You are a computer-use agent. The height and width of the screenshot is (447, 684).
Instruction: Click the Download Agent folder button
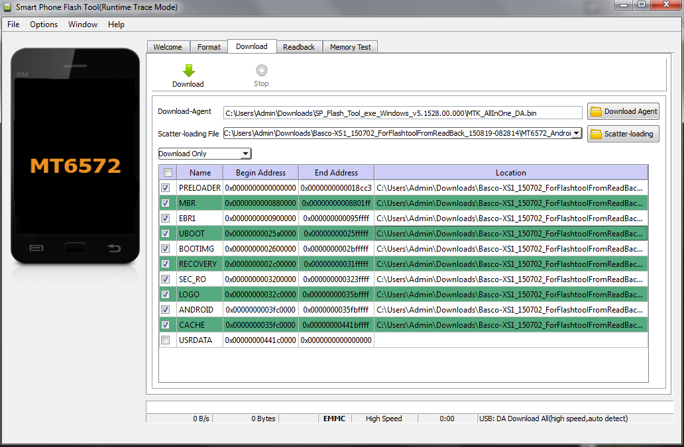(x=623, y=112)
